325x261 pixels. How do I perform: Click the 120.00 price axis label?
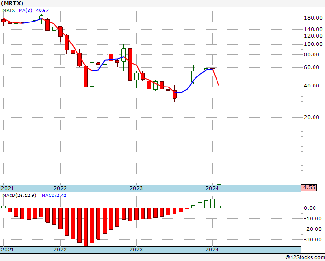tap(313, 36)
